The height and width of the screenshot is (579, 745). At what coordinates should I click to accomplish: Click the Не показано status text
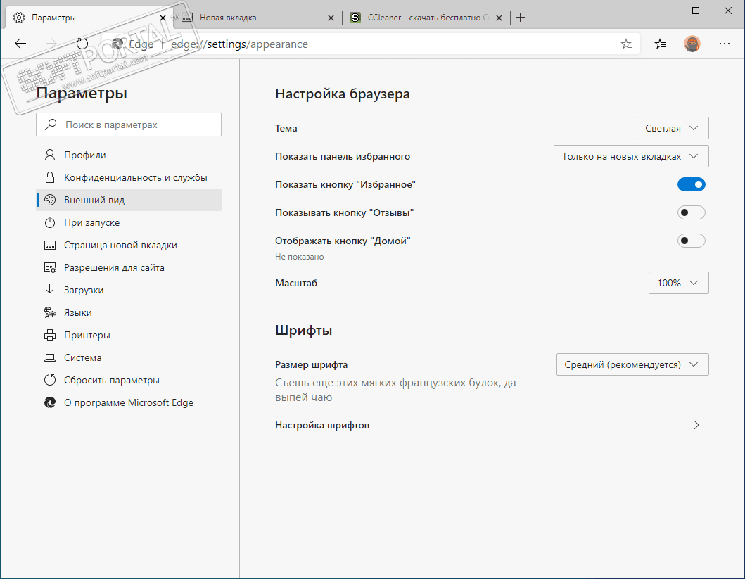coord(299,257)
